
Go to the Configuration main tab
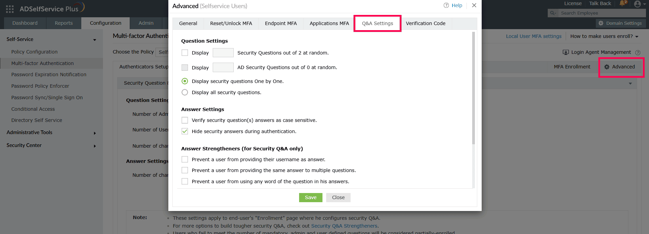click(x=105, y=23)
